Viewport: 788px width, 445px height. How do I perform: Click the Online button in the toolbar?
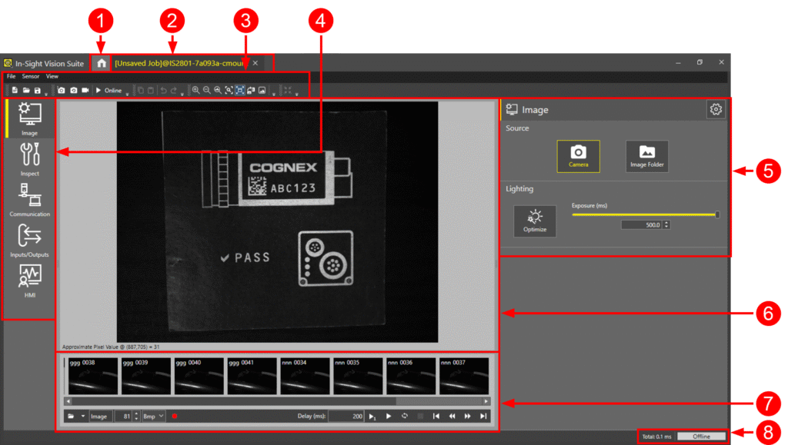(109, 91)
